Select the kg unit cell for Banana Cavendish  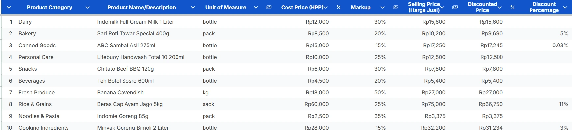[x=205, y=93]
